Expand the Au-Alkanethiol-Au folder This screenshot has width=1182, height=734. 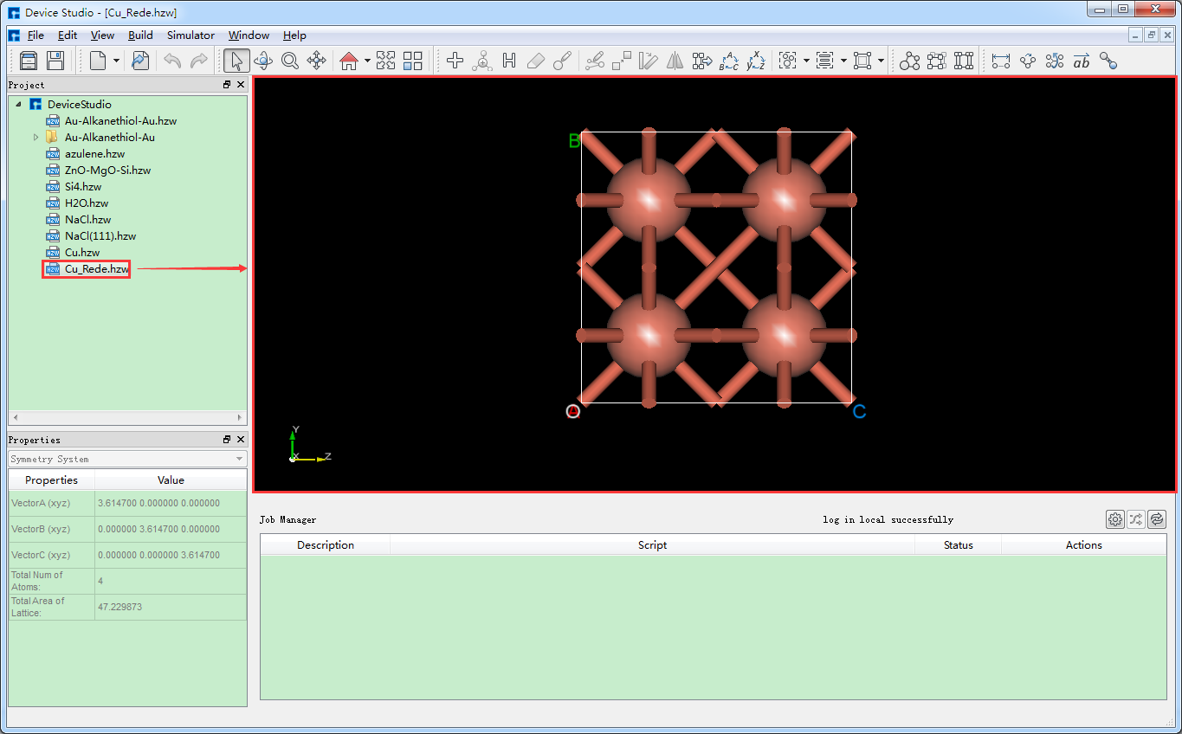[x=36, y=137]
